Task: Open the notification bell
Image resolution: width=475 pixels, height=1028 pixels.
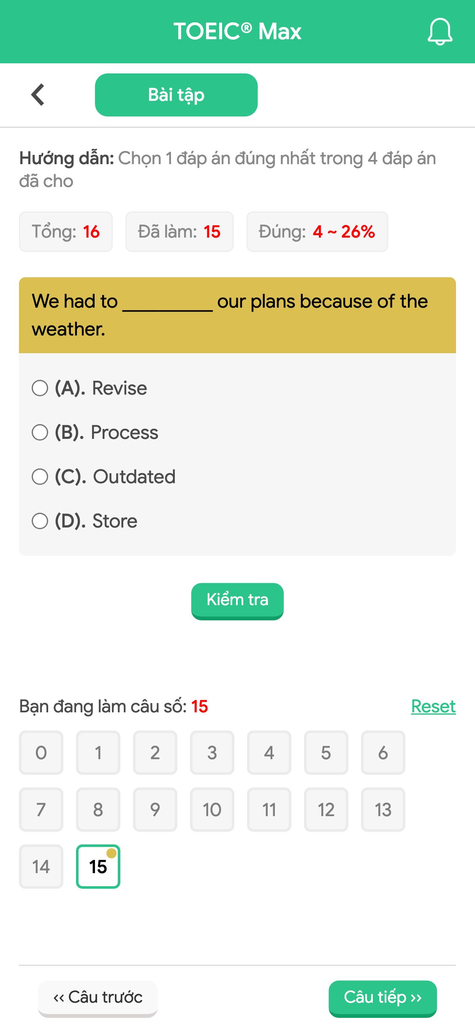Action: (x=440, y=32)
